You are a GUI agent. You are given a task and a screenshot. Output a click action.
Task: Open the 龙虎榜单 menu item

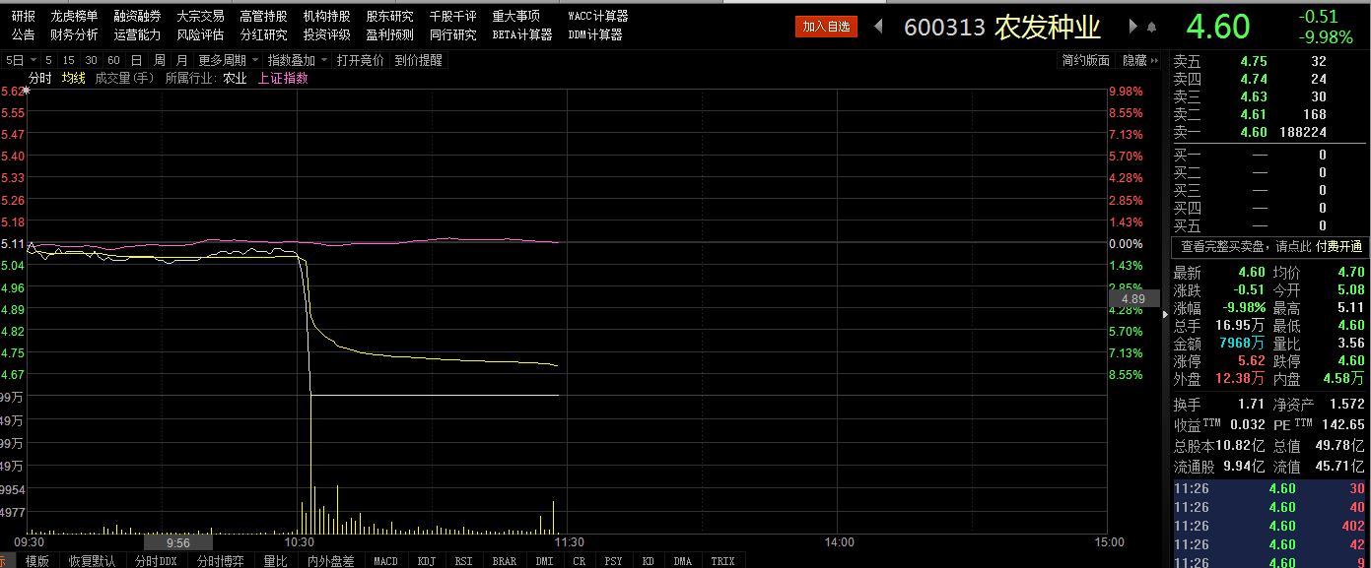click(74, 16)
